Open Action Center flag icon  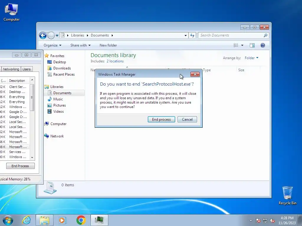(x=258, y=220)
